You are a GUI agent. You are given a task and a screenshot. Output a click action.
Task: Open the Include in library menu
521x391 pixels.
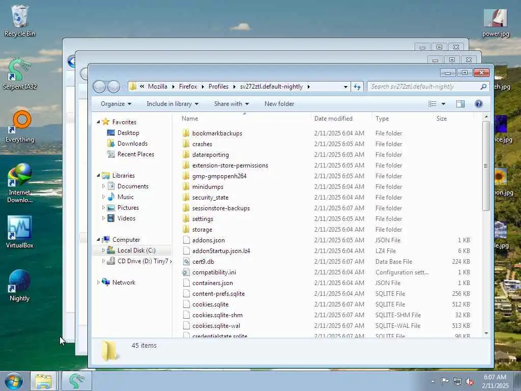pos(172,104)
